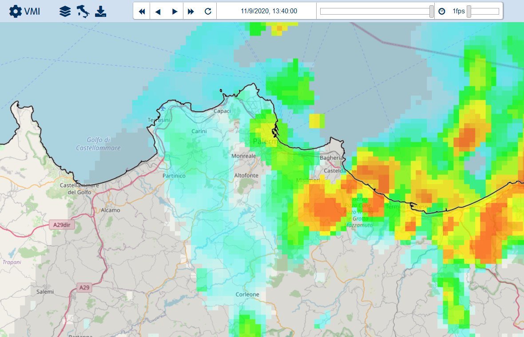Click the A29 highway badge near Salemi
The image size is (524, 337).
tap(84, 288)
